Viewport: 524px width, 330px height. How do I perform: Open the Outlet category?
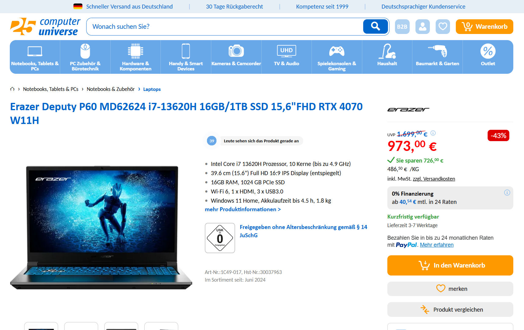pos(488,57)
